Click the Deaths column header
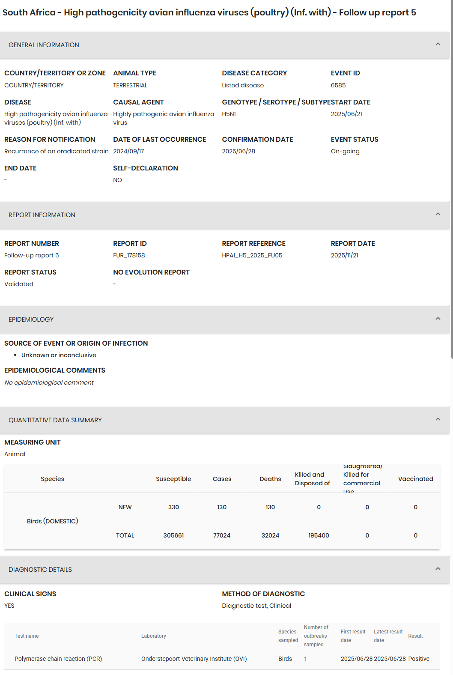453x675 pixels. click(270, 479)
